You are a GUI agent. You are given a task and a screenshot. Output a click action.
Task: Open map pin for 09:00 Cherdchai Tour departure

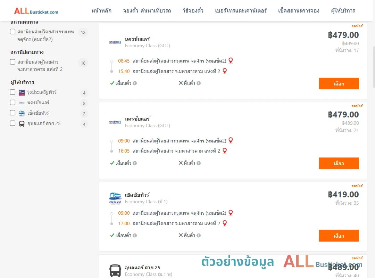pos(231,213)
